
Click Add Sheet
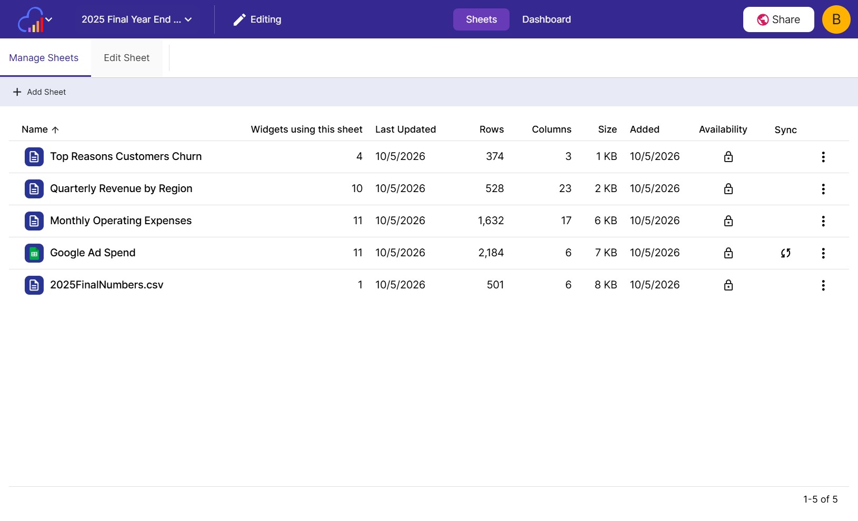pyautogui.click(x=39, y=92)
